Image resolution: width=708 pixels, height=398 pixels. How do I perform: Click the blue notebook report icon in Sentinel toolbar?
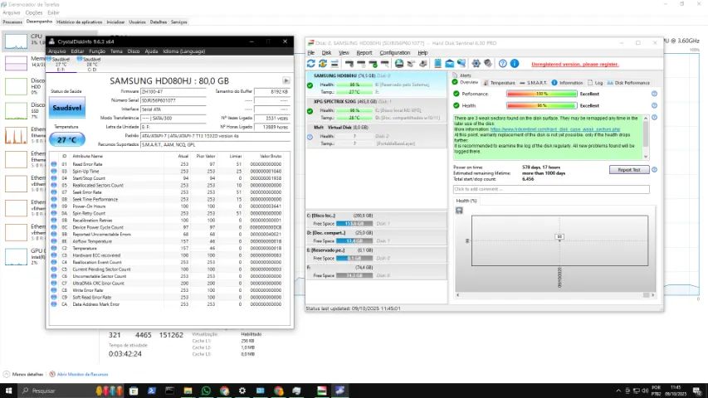pyautogui.click(x=437, y=64)
